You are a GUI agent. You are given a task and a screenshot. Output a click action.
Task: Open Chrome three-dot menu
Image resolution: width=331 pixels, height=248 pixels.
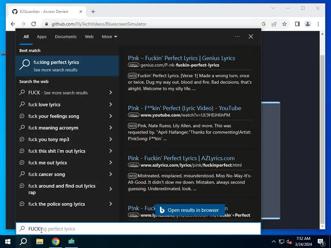point(318,24)
